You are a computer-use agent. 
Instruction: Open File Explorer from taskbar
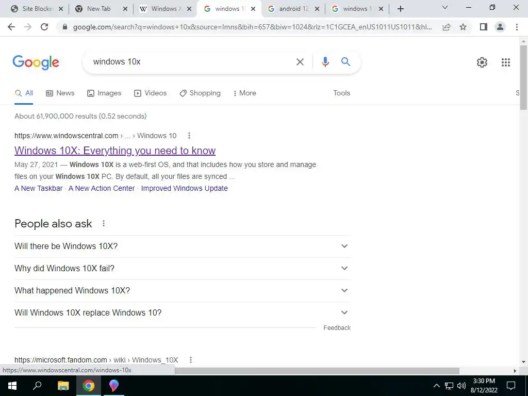pyautogui.click(x=63, y=386)
